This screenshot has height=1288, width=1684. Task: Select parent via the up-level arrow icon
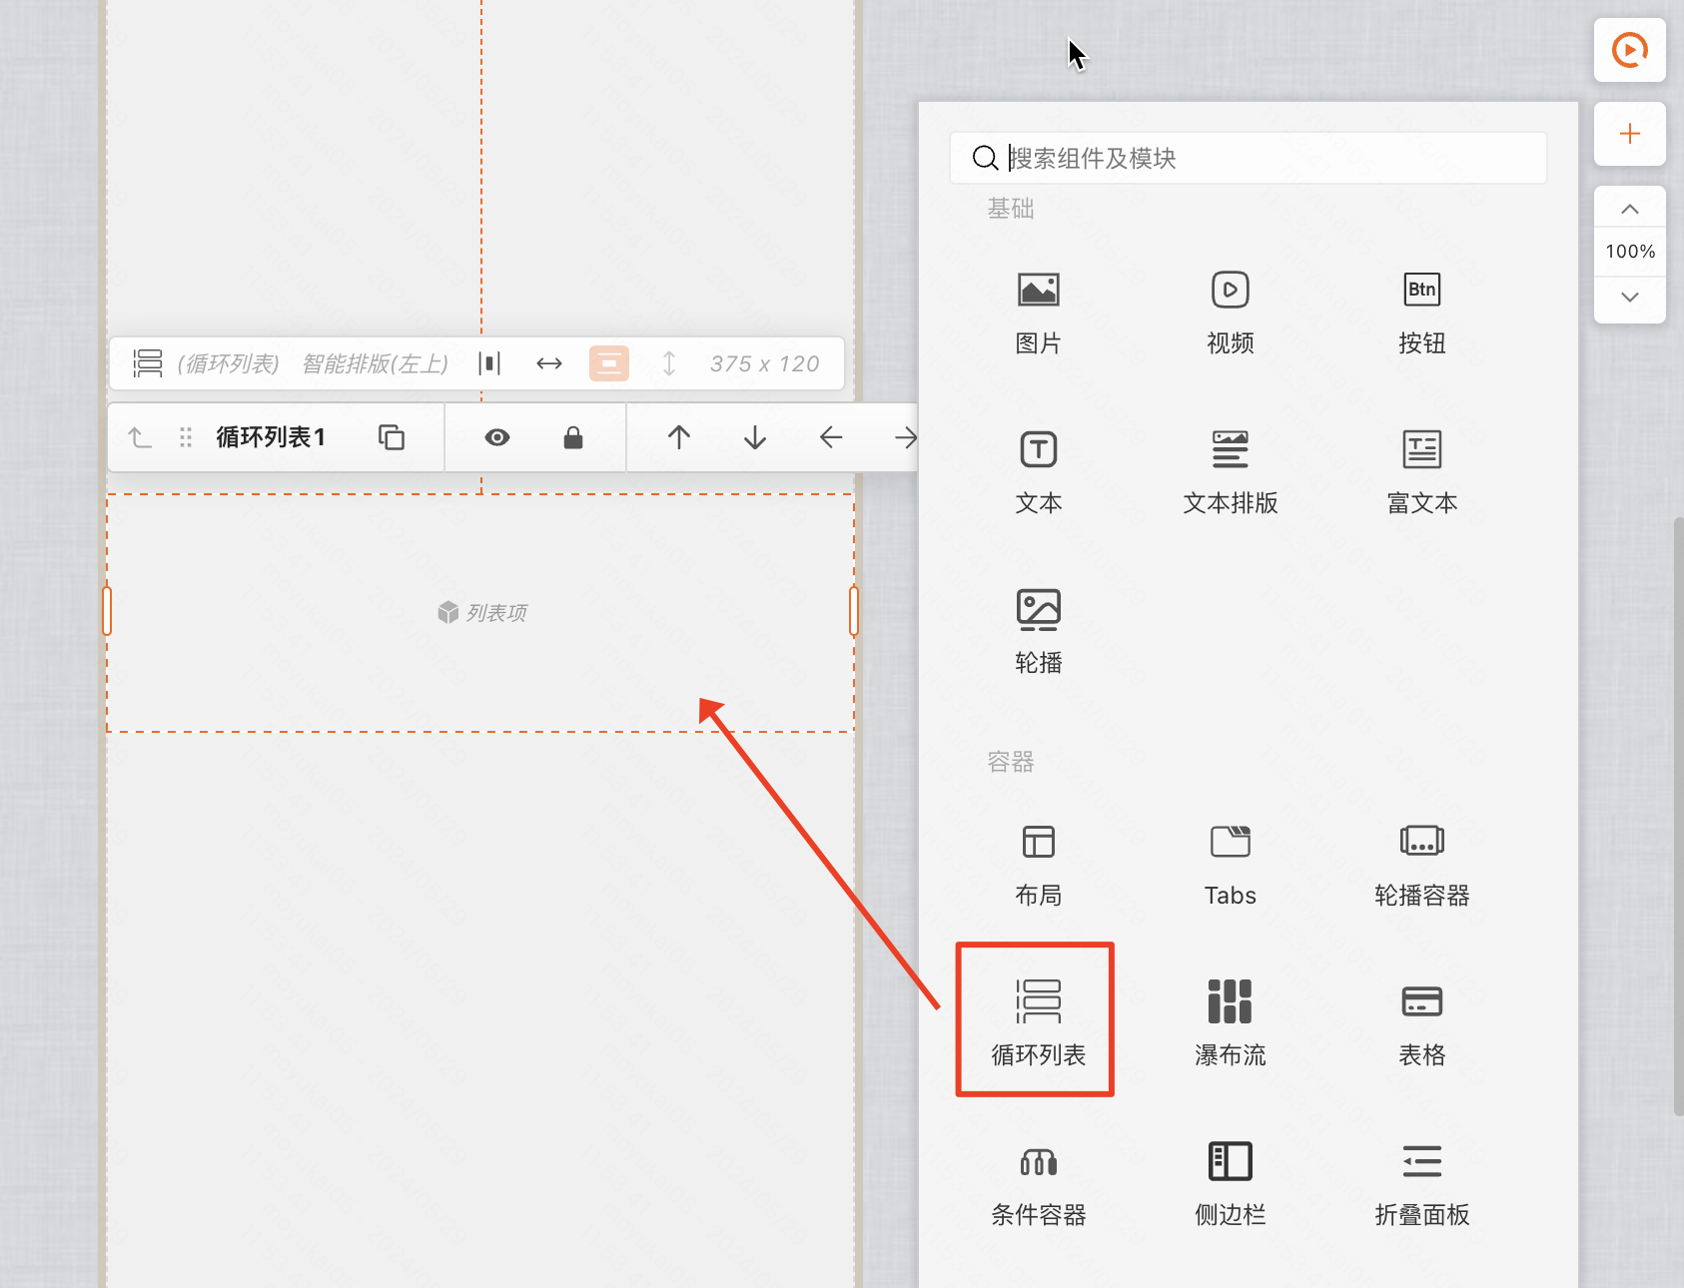point(141,437)
